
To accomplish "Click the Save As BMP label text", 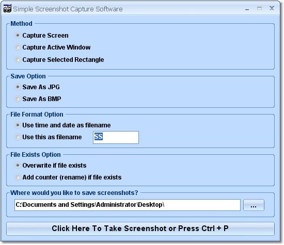I will tap(42, 99).
